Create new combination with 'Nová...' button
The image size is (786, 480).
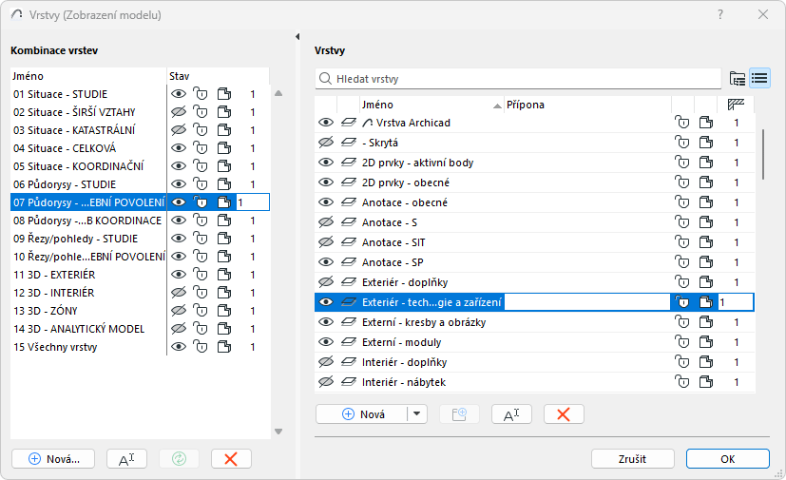[x=53, y=458]
